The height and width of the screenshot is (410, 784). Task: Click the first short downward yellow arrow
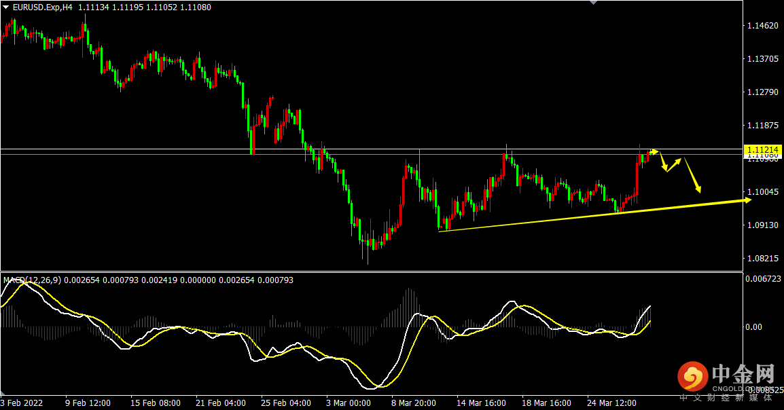coord(664,162)
